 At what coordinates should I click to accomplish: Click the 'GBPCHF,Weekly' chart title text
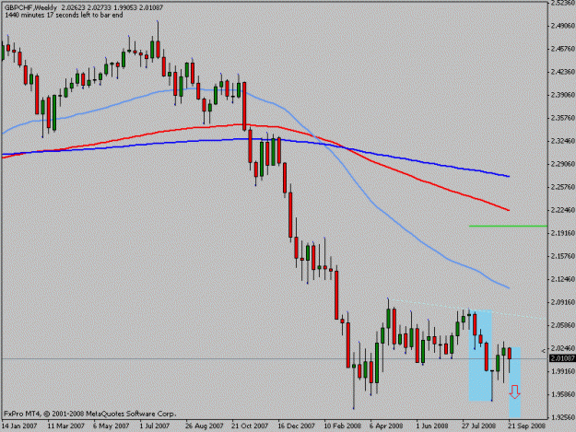click(30, 7)
